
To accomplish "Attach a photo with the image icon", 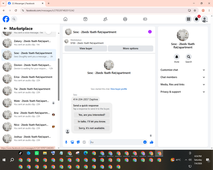I will click(72, 142).
